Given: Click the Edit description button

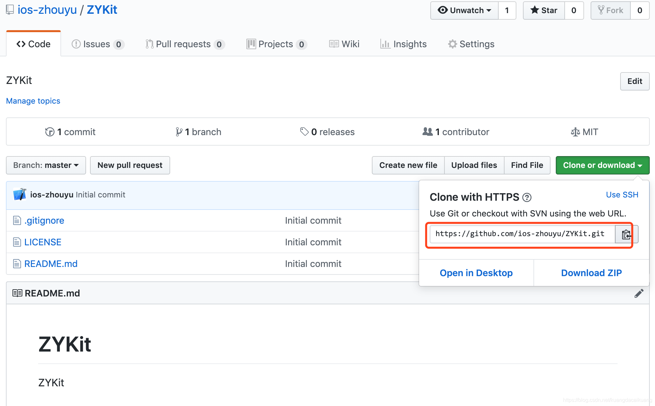Looking at the screenshot, I should (x=635, y=81).
